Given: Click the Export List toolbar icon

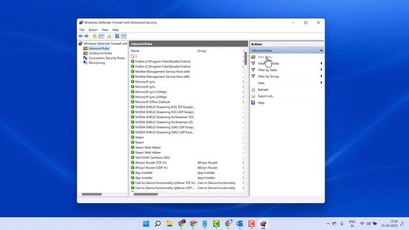Looking at the screenshot, I should 109,36.
